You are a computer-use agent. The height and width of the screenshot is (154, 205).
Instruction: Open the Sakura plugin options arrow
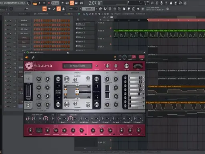[25, 53]
